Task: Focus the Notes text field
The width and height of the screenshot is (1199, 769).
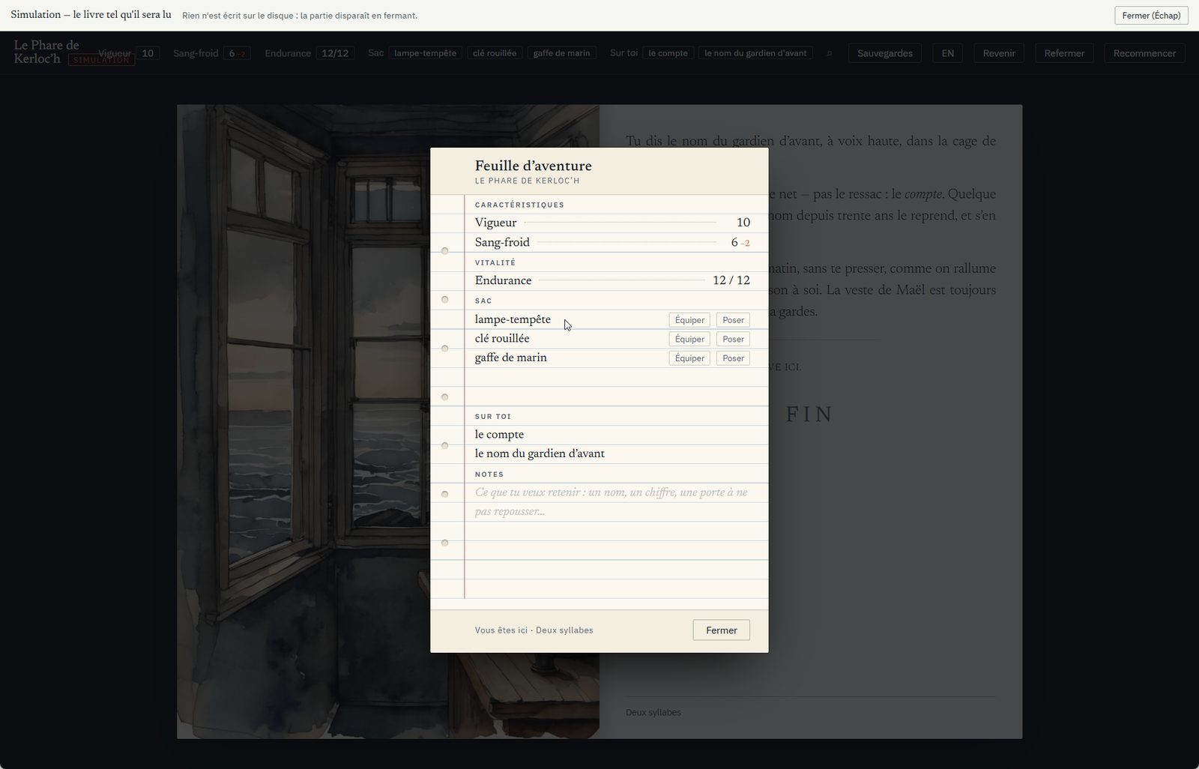Action: (611, 502)
